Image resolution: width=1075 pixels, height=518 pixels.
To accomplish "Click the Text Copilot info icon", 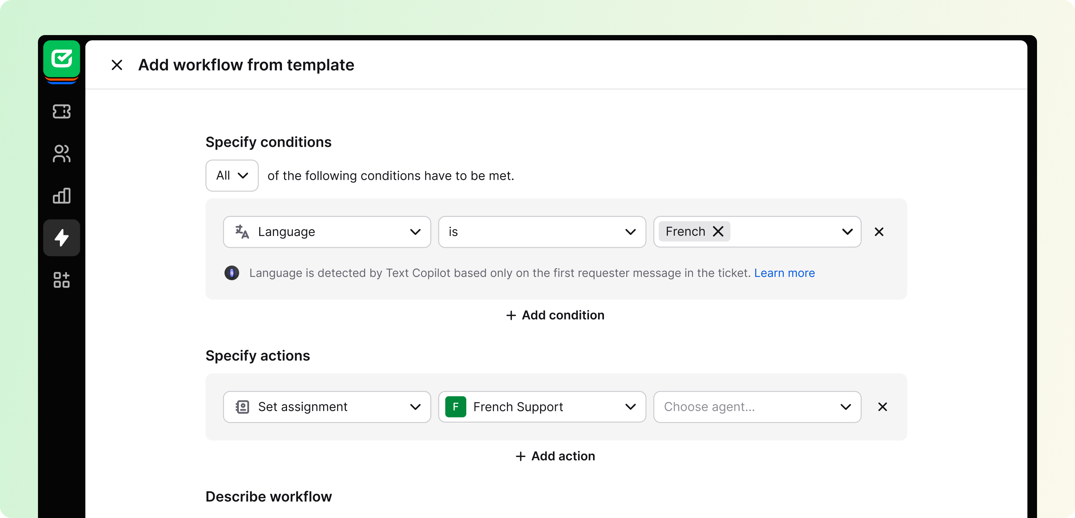I will [232, 273].
